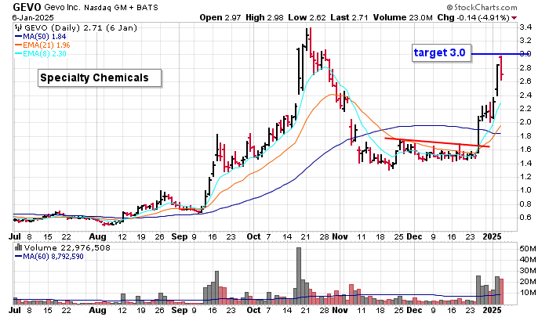Click the 'Gevo Inc.' company name
Viewport: 549px width, 317px height.
pos(62,7)
